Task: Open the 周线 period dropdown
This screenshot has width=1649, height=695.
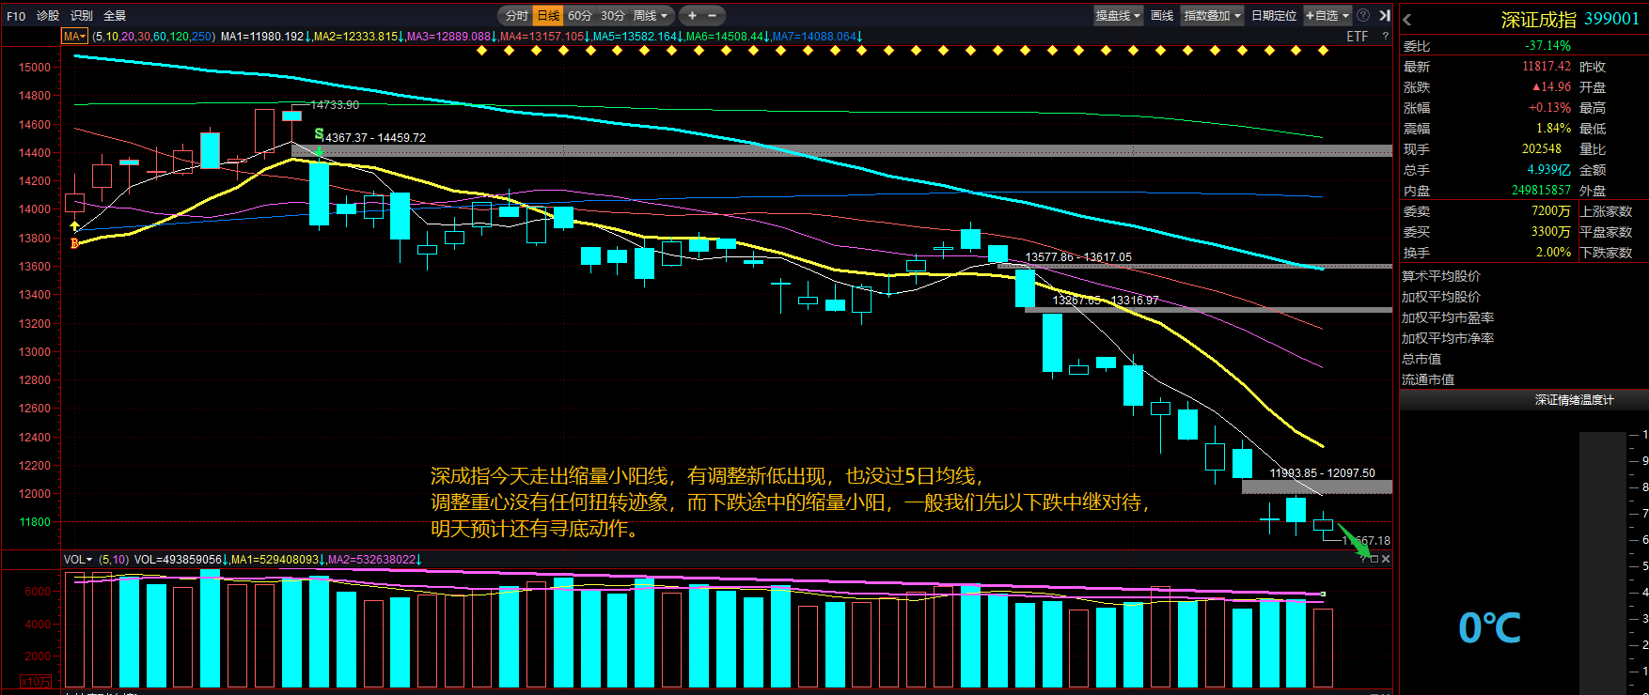Action: pos(650,15)
